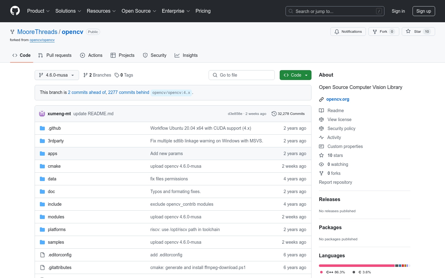
Task: Switch to the Code tab
Action: (21, 55)
